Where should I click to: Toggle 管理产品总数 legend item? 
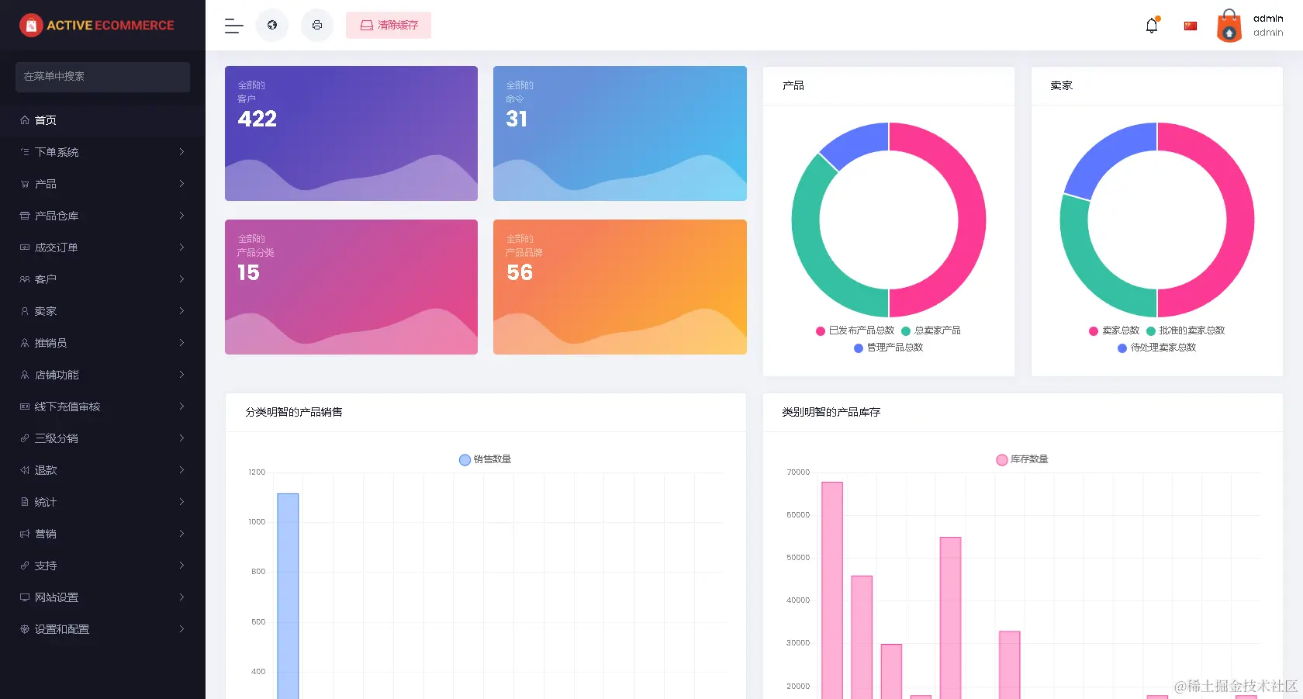[x=888, y=348]
